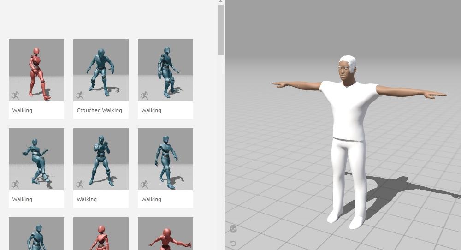This screenshot has width=461, height=250.
Task: Click running-man icon on Crouched Walking thumbnail
Action: tap(80, 95)
